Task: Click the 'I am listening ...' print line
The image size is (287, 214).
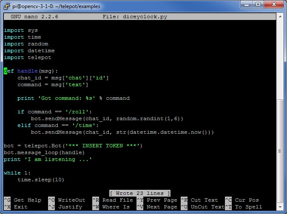Action: [x=48, y=159]
